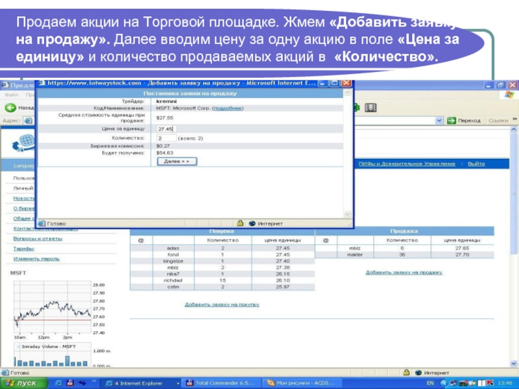Click the 'Добавить заявку на покупку' link
The height and width of the screenshot is (389, 519).
222,304
